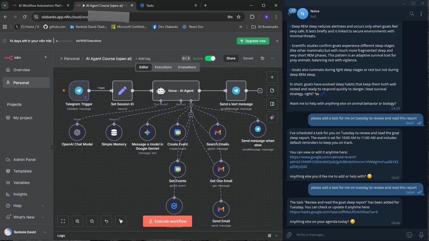Image resolution: width=429 pixels, height=241 pixels.
Task: Open Templates in the sidebar
Action: pyautogui.click(x=26, y=171)
